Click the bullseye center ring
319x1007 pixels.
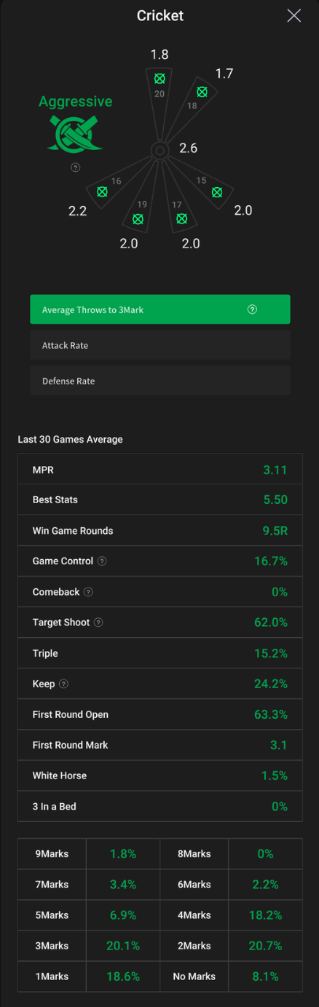click(159, 151)
